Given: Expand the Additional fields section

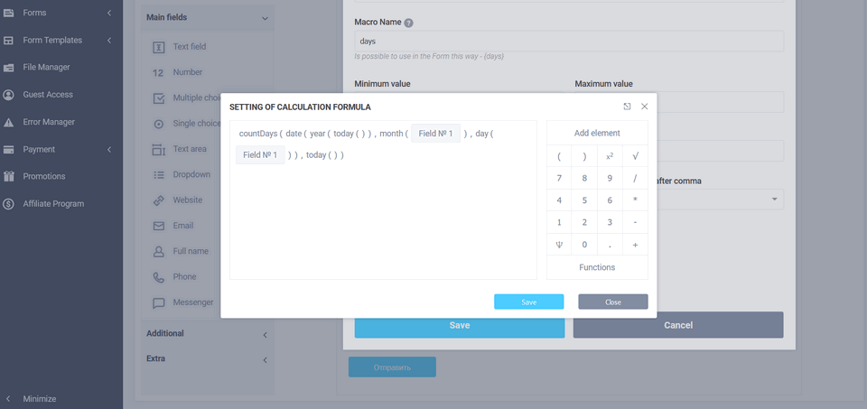Looking at the screenshot, I should pos(265,335).
